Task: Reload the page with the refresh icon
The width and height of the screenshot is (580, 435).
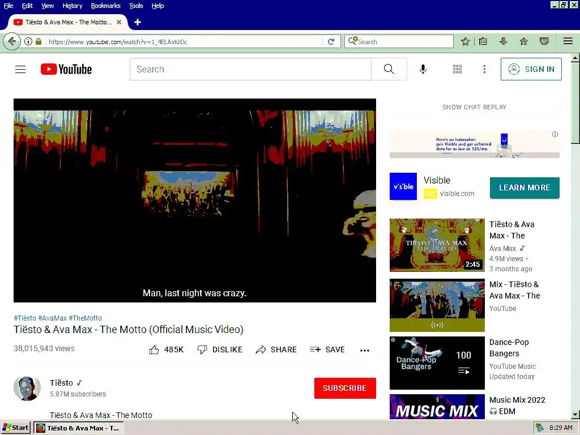Action: pyautogui.click(x=331, y=41)
